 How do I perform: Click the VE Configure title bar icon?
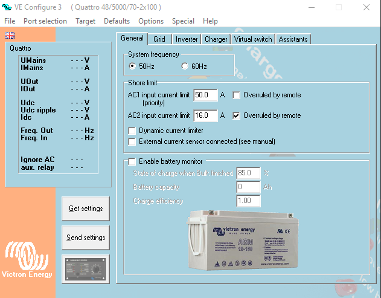[x=7, y=7]
